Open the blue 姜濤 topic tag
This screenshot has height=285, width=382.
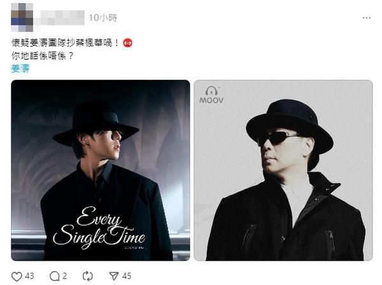click(20, 69)
